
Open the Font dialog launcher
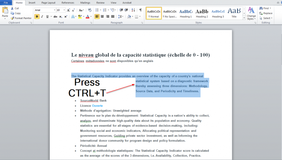click(x=91, y=23)
